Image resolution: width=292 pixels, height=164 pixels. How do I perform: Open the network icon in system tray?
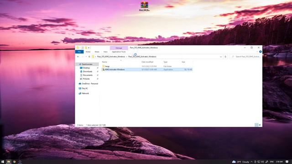[x=259, y=162]
